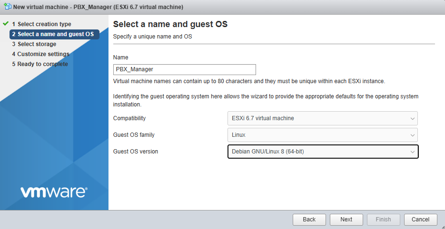Select step 2 Select a name and guest OS
The height and width of the screenshot is (229, 445).
click(53, 34)
